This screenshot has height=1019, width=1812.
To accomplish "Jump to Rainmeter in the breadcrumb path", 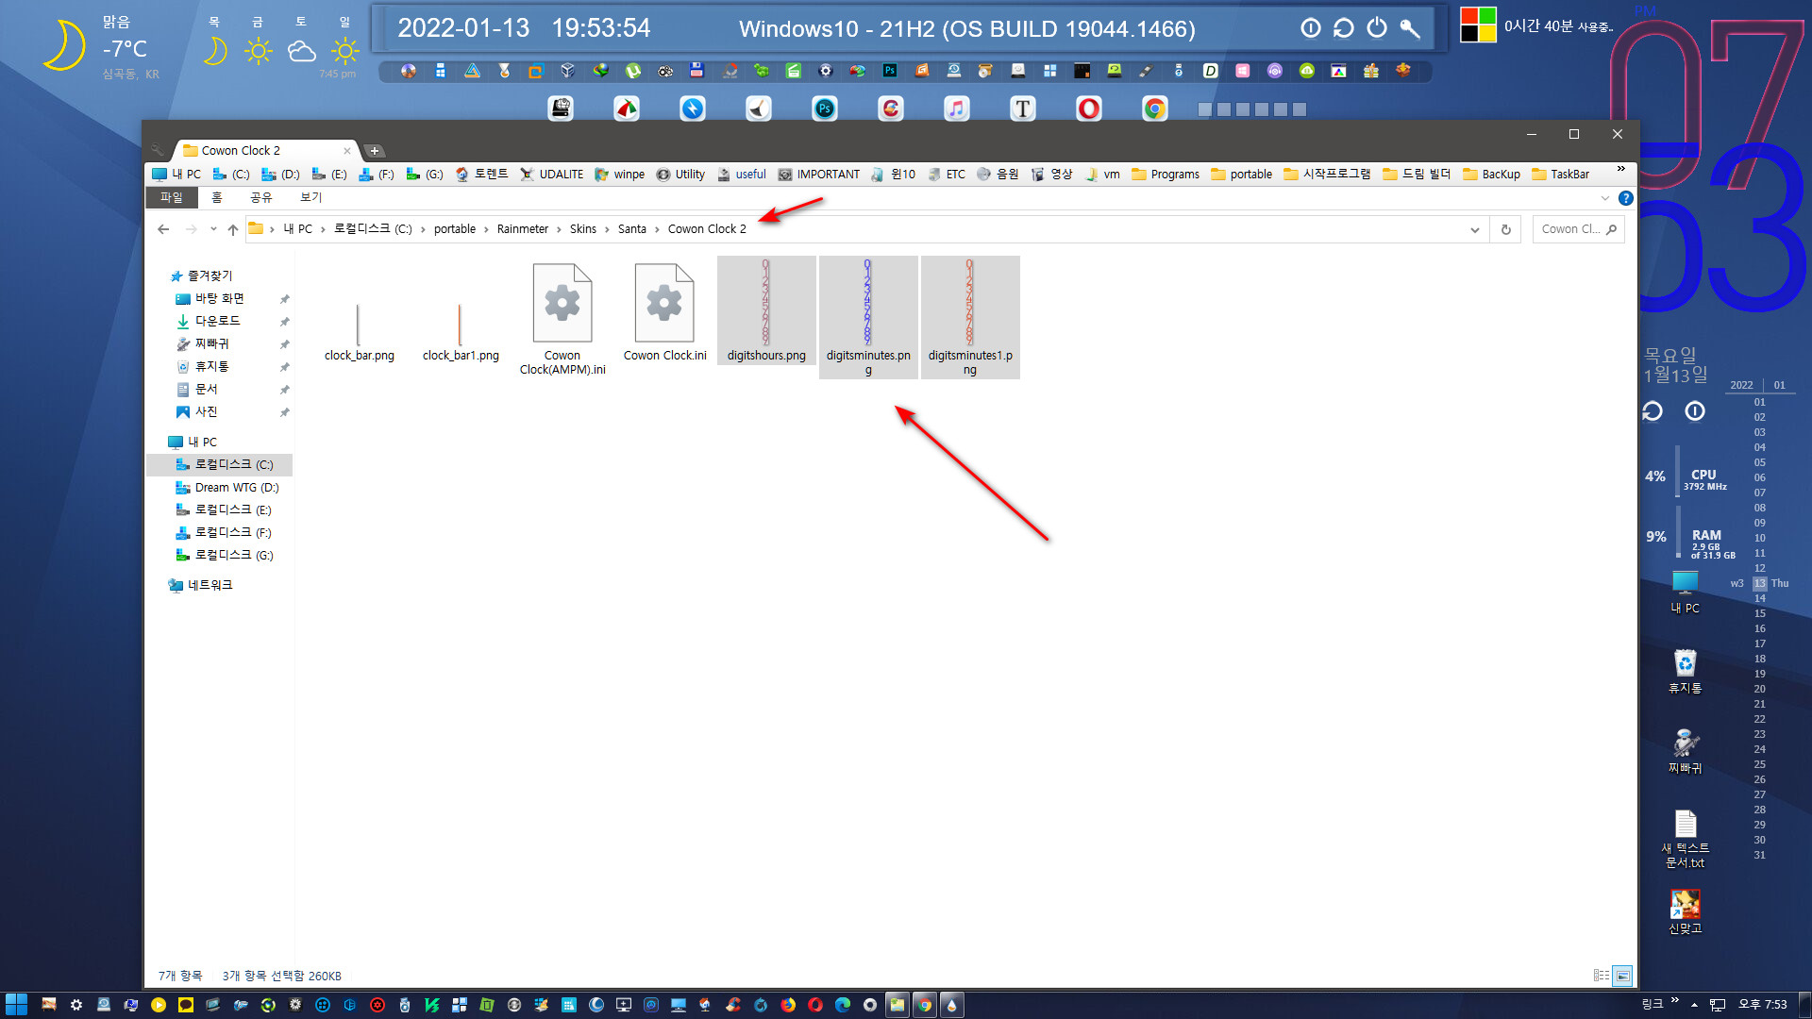I will (523, 229).
